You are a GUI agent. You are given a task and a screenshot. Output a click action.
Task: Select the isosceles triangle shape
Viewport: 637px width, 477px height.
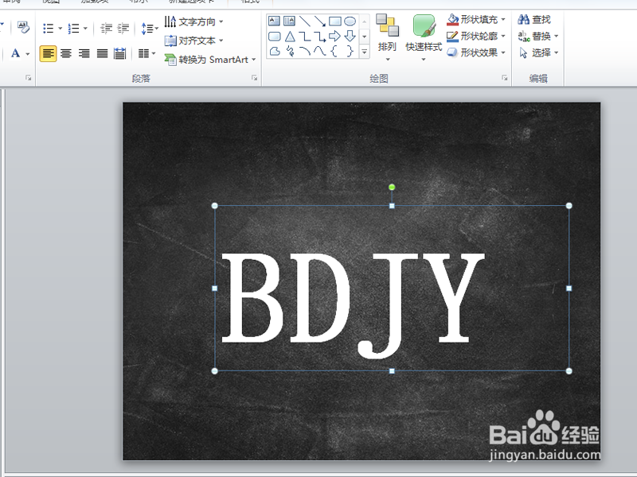pyautogui.click(x=290, y=37)
